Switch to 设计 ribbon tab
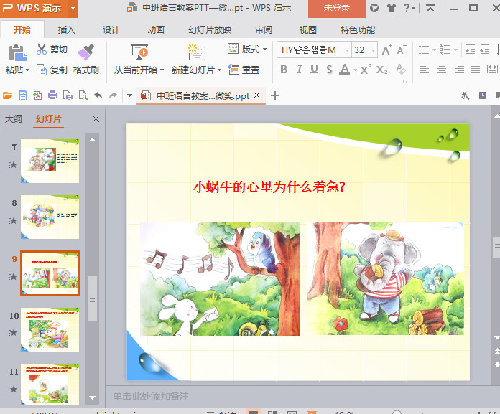The image size is (500, 414). click(111, 30)
